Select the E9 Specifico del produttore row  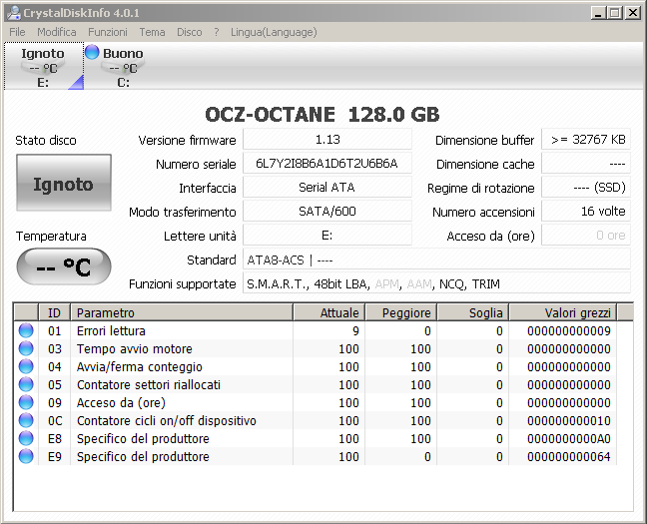(x=316, y=457)
